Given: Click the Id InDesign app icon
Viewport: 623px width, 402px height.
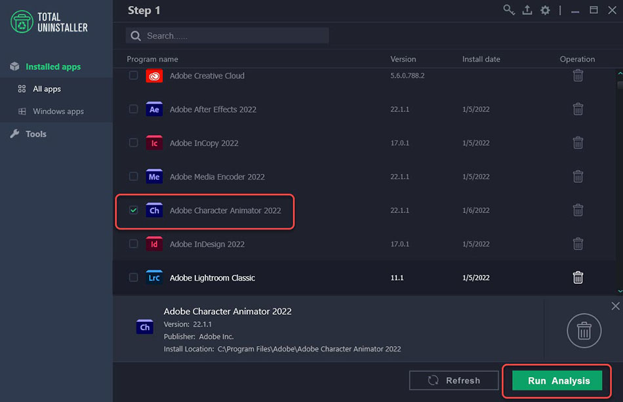Looking at the screenshot, I should (154, 244).
